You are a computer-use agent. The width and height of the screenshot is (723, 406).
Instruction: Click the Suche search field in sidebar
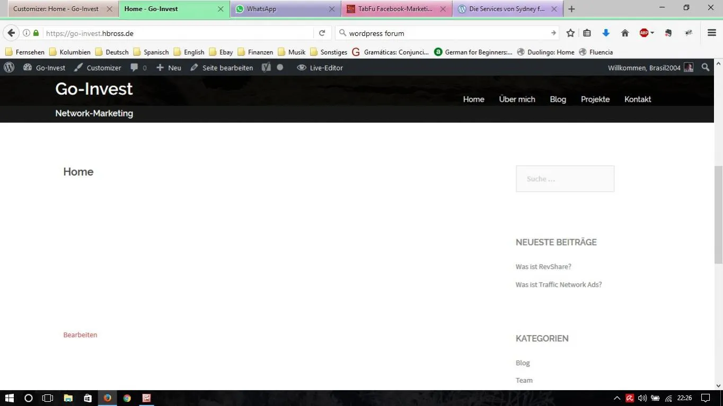(x=565, y=179)
